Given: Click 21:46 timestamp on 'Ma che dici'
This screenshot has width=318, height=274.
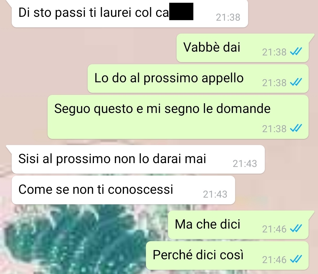Looking at the screenshot, I should [274, 229].
